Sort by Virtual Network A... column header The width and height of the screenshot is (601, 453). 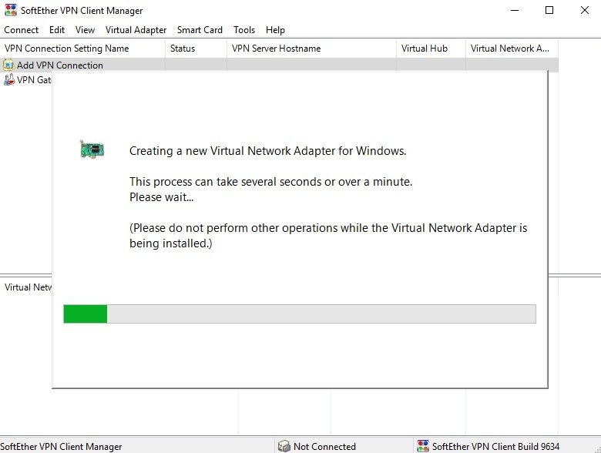tap(512, 49)
